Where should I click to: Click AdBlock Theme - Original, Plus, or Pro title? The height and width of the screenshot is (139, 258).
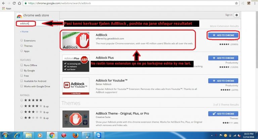[122, 114]
